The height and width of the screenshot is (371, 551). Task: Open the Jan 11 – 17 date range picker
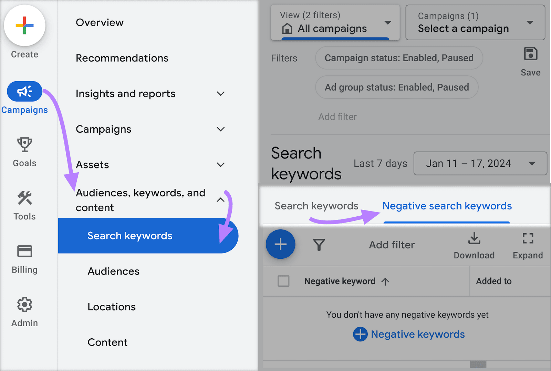(480, 163)
